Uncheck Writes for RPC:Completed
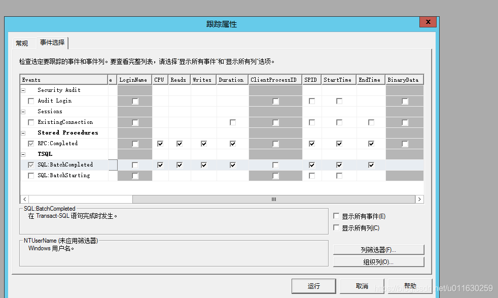The width and height of the screenshot is (498, 298). pos(203,144)
